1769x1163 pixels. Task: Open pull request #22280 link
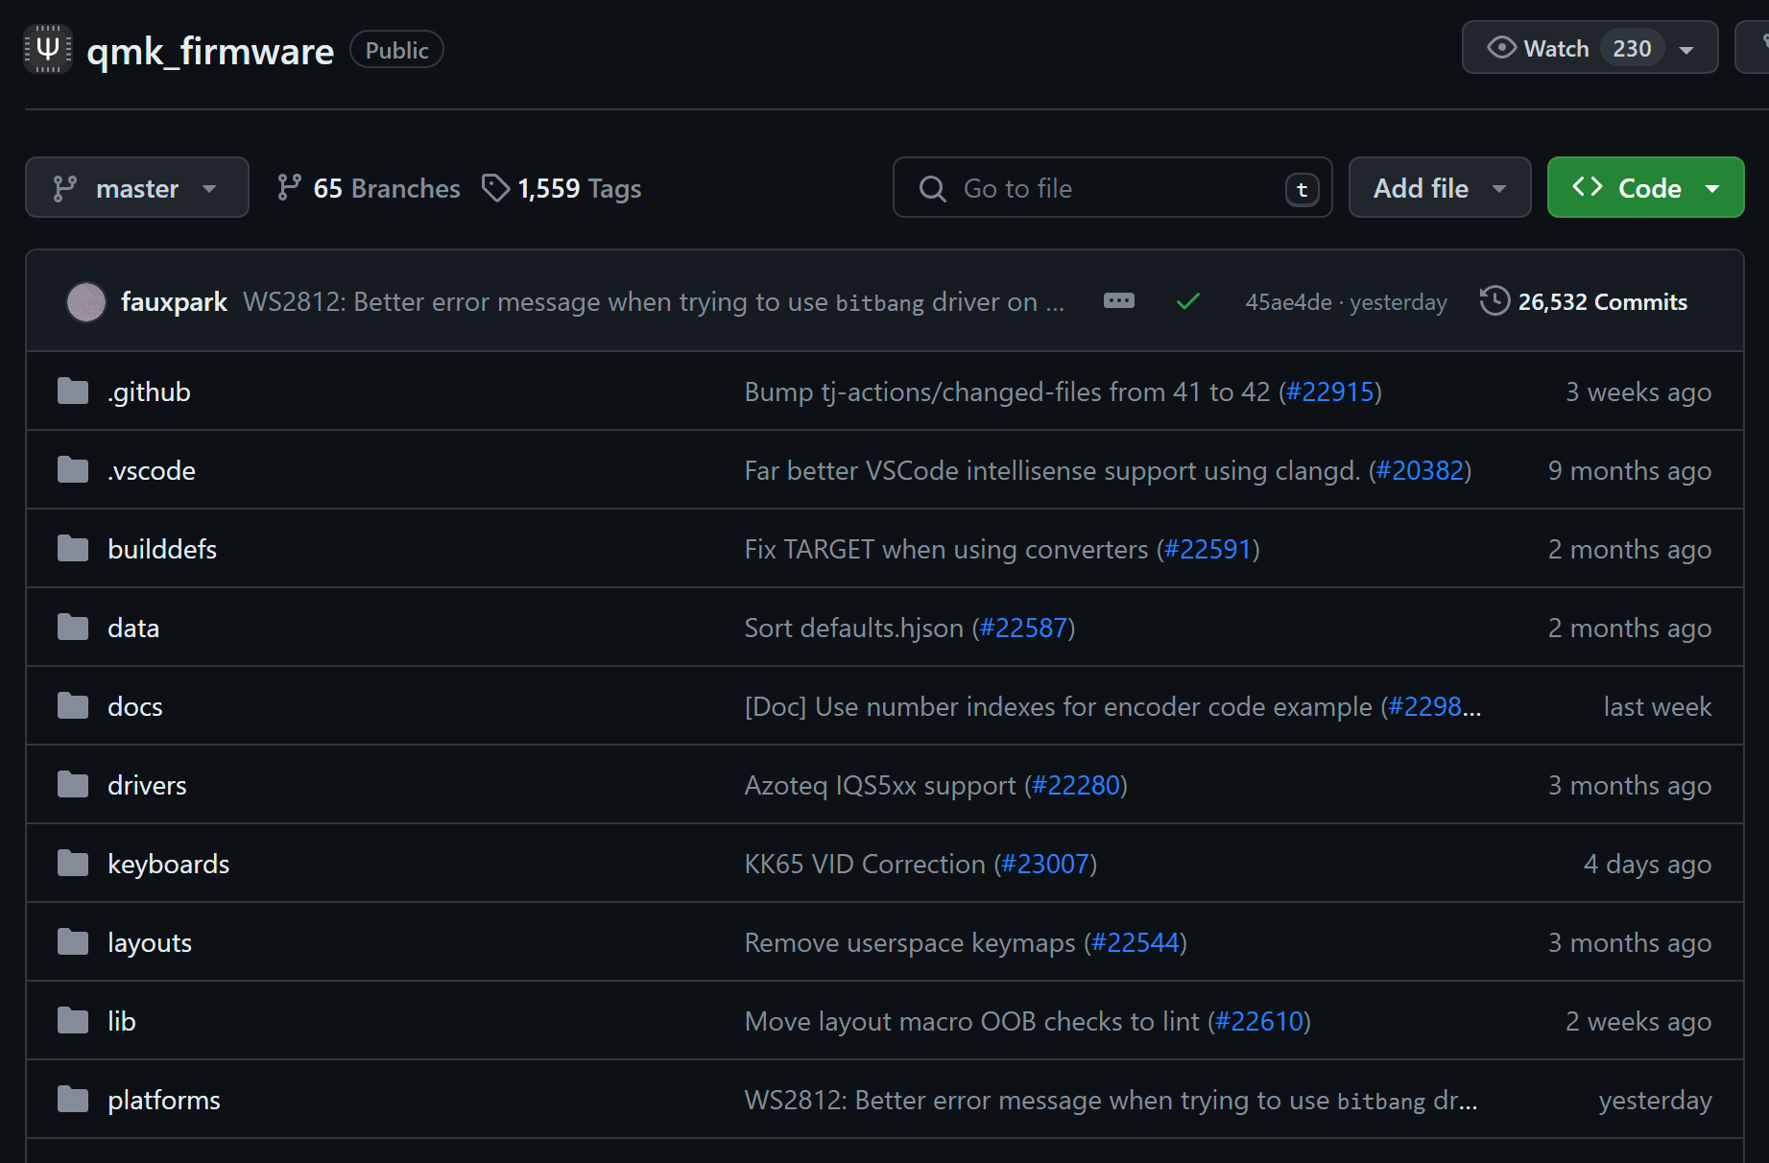[1076, 785]
